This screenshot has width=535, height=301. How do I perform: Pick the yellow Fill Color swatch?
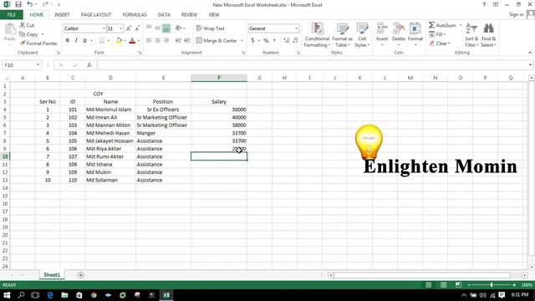click(x=119, y=41)
